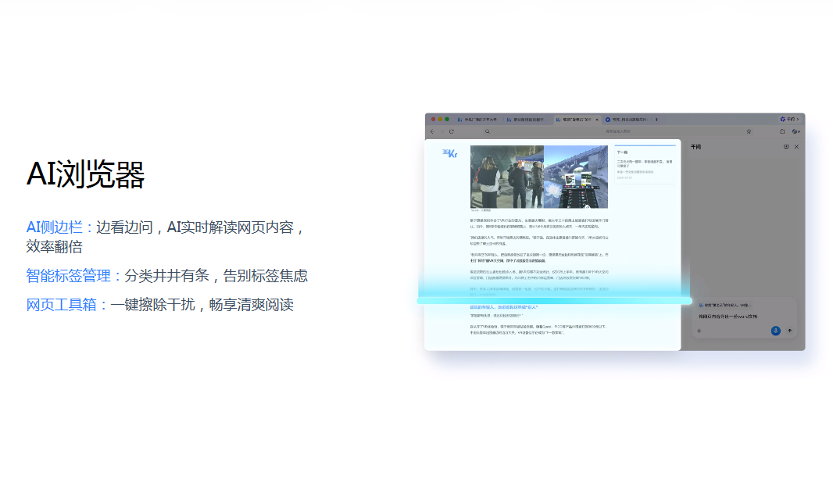The width and height of the screenshot is (833, 494).
Task: Click the chat input with the word export text
Action: click(x=728, y=317)
